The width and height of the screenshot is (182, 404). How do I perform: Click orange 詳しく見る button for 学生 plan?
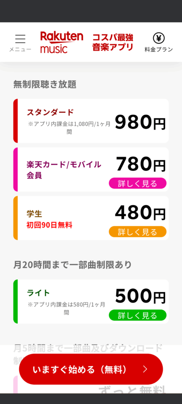coord(138,232)
